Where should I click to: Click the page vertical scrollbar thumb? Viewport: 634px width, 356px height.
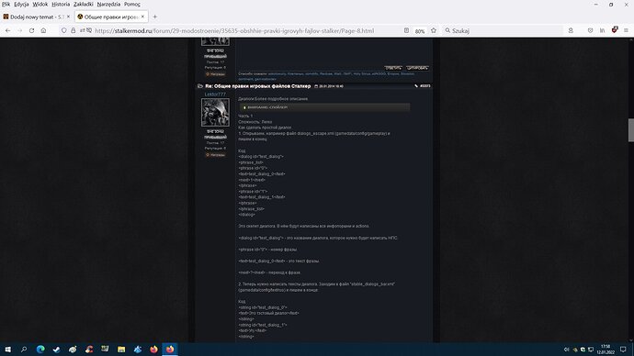(630, 130)
